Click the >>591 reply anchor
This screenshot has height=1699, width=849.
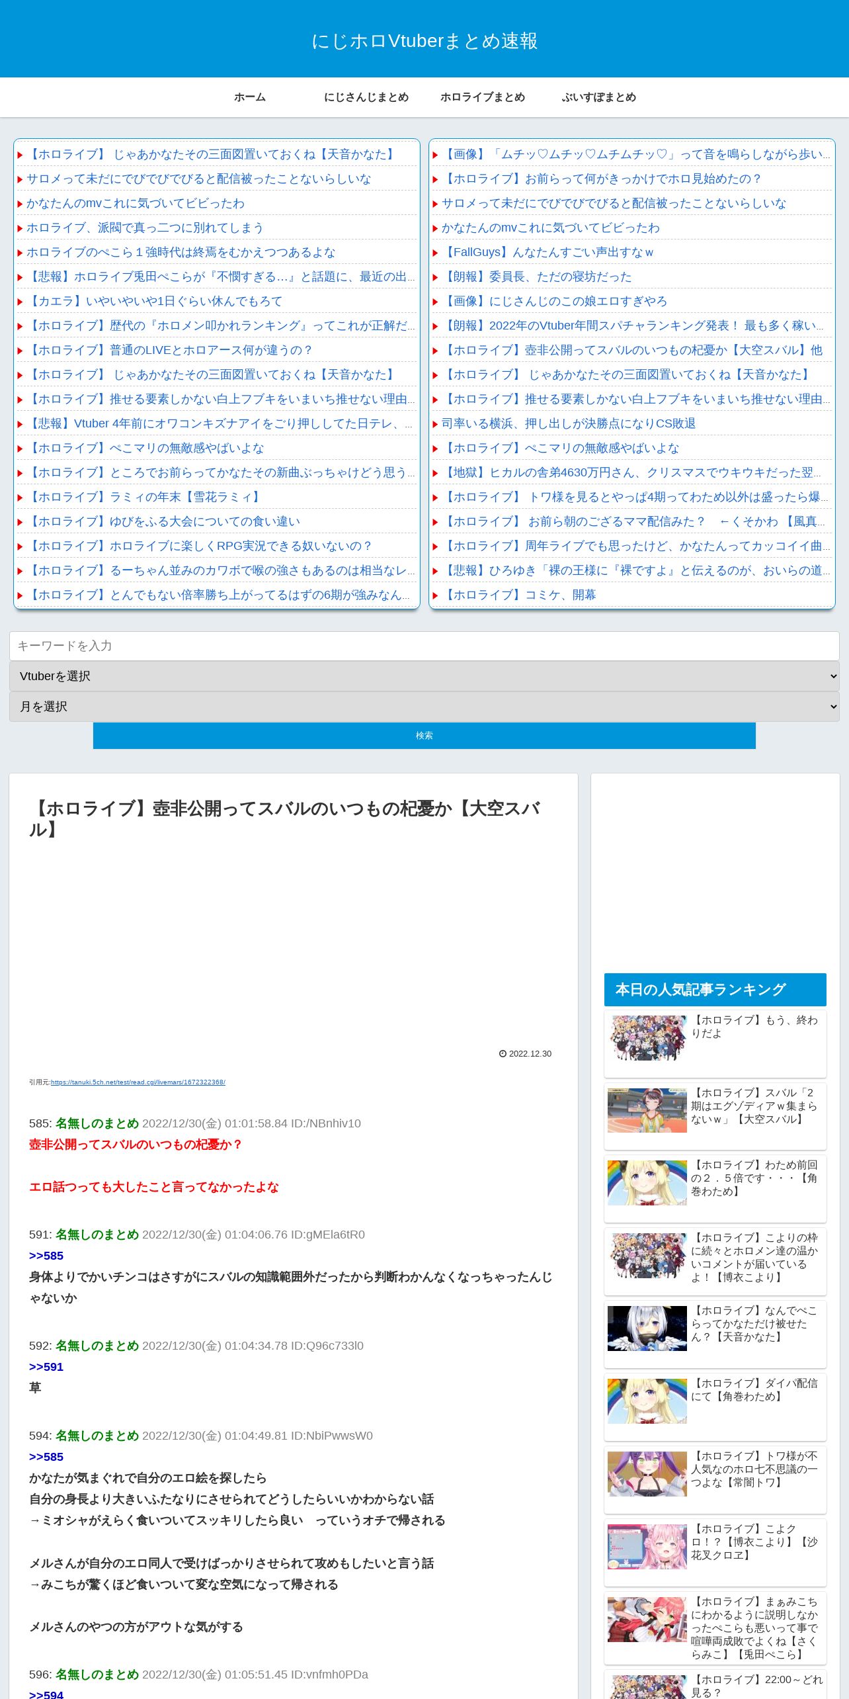[x=46, y=1367]
